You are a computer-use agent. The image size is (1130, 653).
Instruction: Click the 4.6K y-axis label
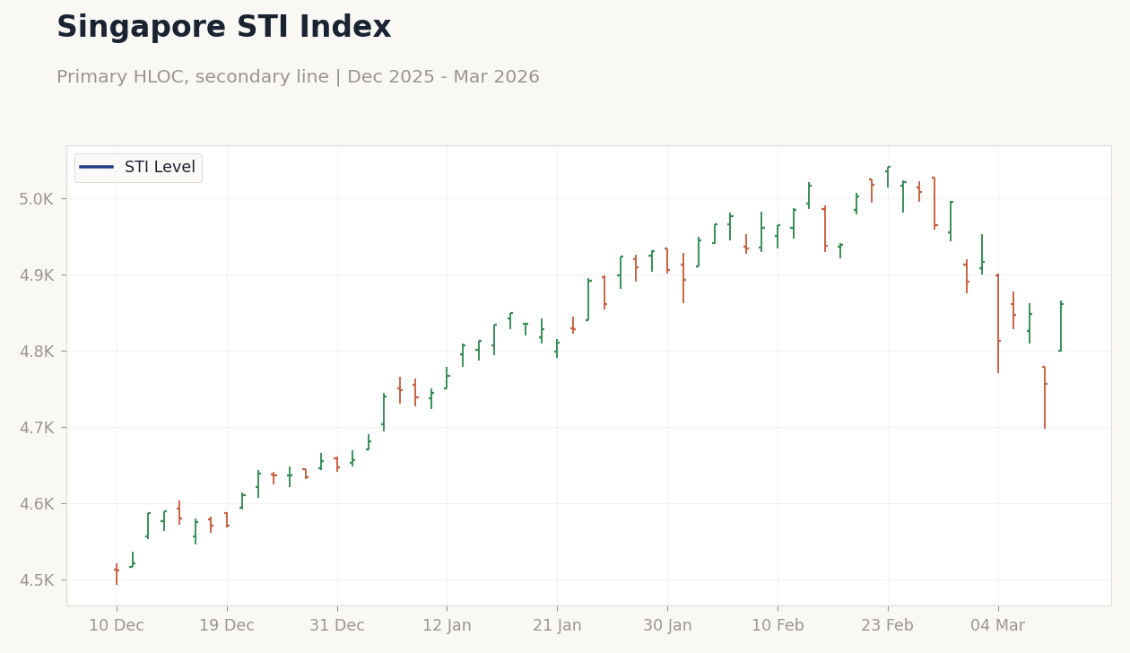(37, 504)
